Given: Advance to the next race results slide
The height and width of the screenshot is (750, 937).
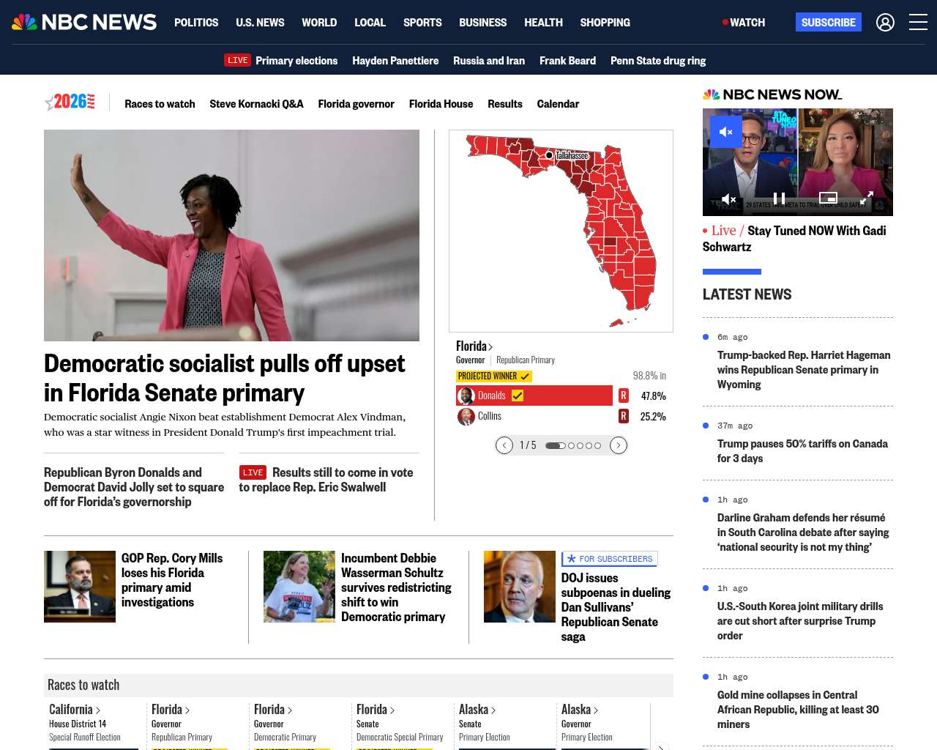Looking at the screenshot, I should (x=619, y=445).
